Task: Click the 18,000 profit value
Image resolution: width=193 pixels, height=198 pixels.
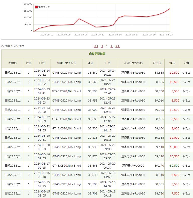Action: [x=174, y=147]
